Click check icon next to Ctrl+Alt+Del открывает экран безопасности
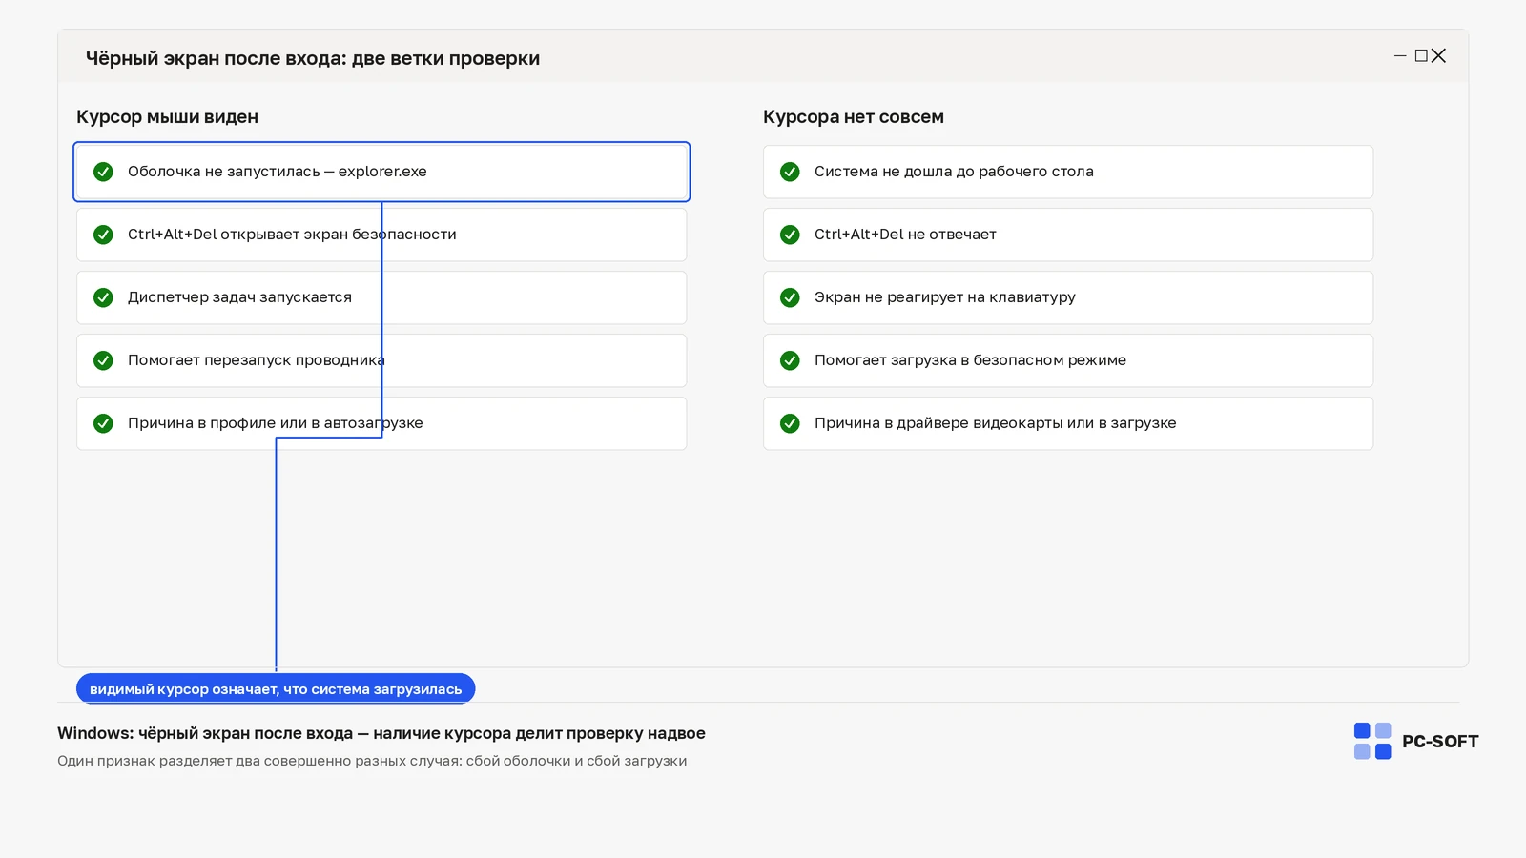The height and width of the screenshot is (858, 1526). click(x=103, y=235)
